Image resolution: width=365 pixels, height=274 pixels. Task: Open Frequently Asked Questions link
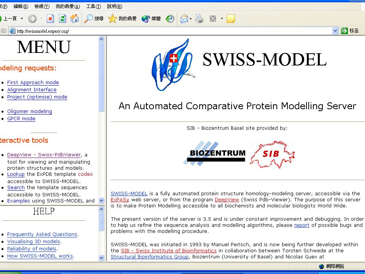[x=42, y=234]
